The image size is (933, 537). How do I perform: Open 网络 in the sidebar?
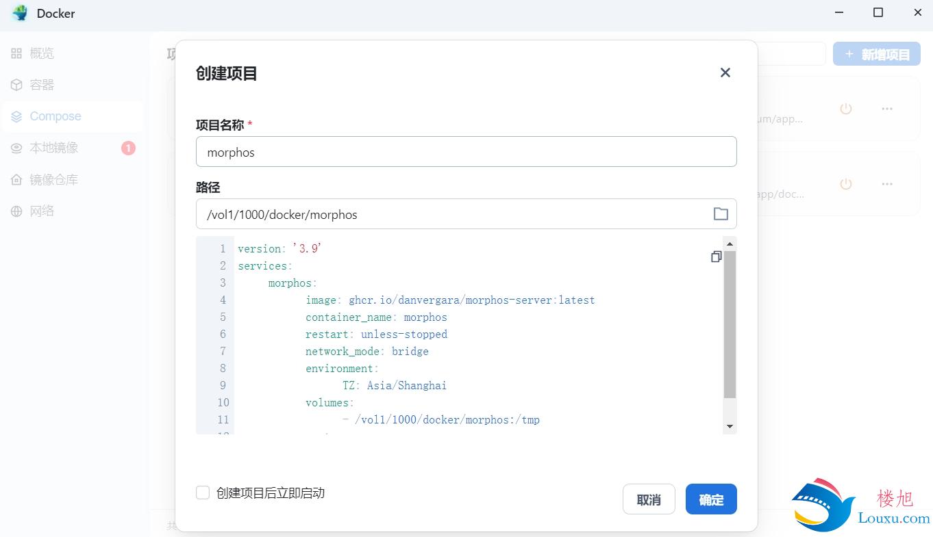pos(73,211)
